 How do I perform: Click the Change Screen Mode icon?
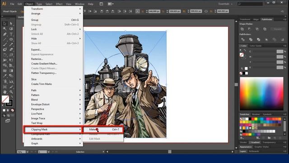pyautogui.click(x=8, y=121)
